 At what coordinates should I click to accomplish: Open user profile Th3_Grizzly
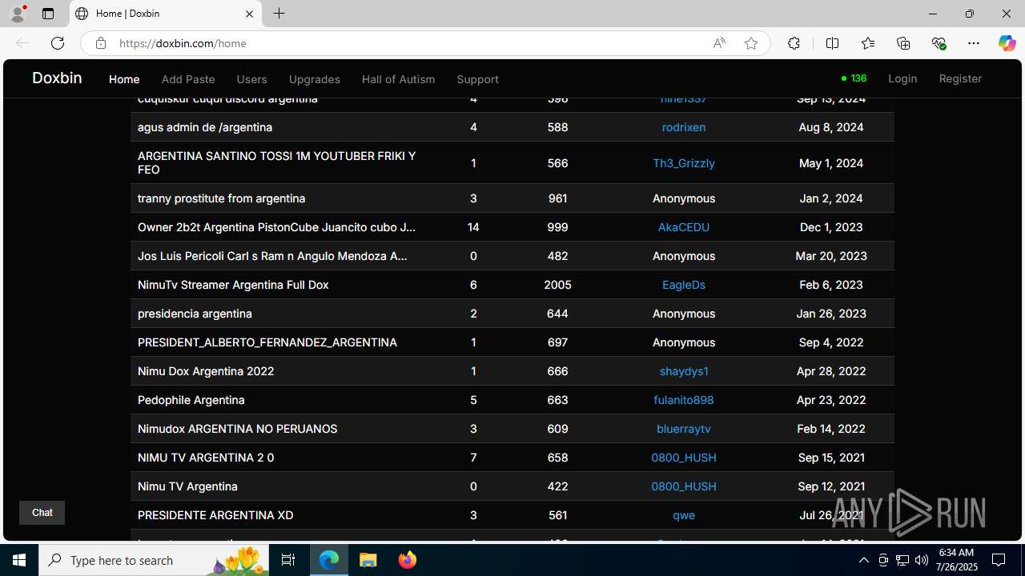click(x=684, y=163)
